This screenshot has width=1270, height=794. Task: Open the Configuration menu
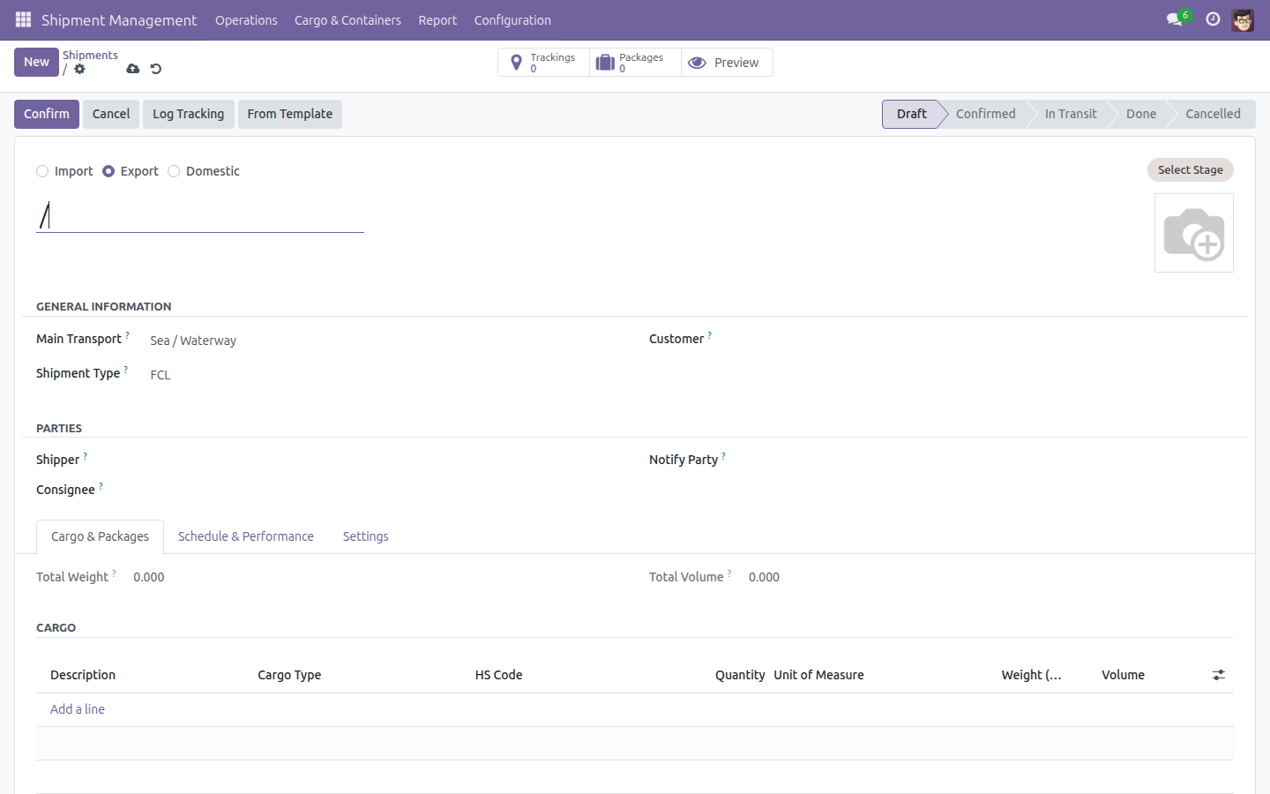(x=512, y=20)
